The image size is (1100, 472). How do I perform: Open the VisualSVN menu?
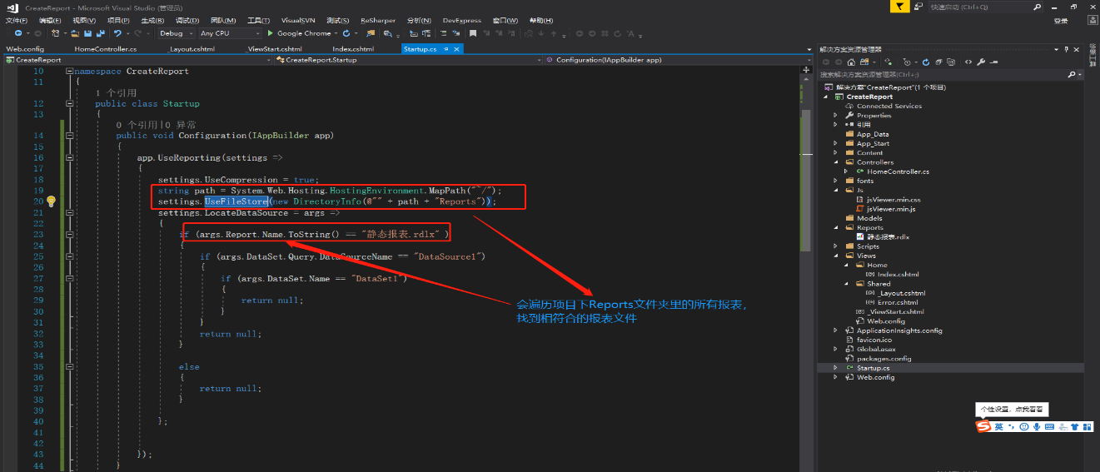click(298, 20)
